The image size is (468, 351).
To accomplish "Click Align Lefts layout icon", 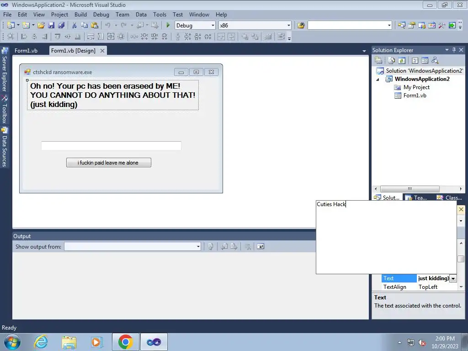I will coord(24,37).
